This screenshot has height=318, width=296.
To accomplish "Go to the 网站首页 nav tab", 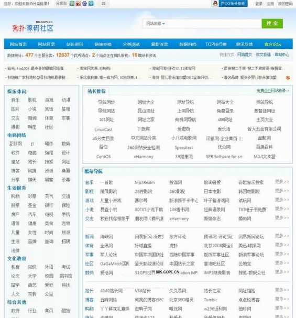I will click(x=18, y=44).
